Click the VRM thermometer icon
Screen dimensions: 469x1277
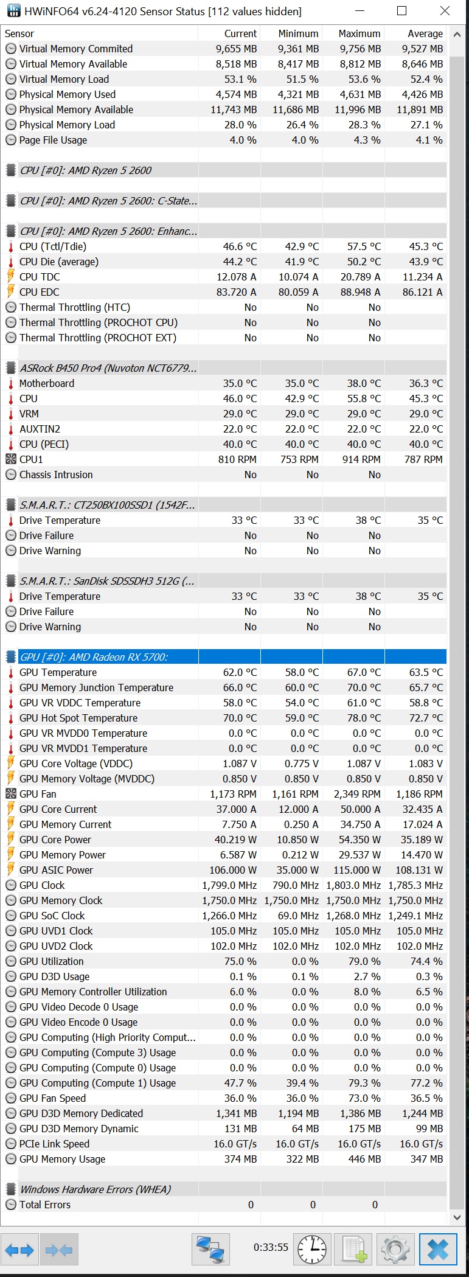pyautogui.click(x=10, y=414)
